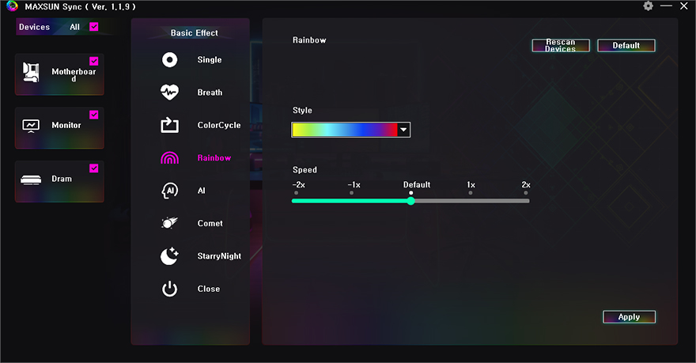Choose the Close effect label
The height and width of the screenshot is (363, 696).
pos(209,289)
